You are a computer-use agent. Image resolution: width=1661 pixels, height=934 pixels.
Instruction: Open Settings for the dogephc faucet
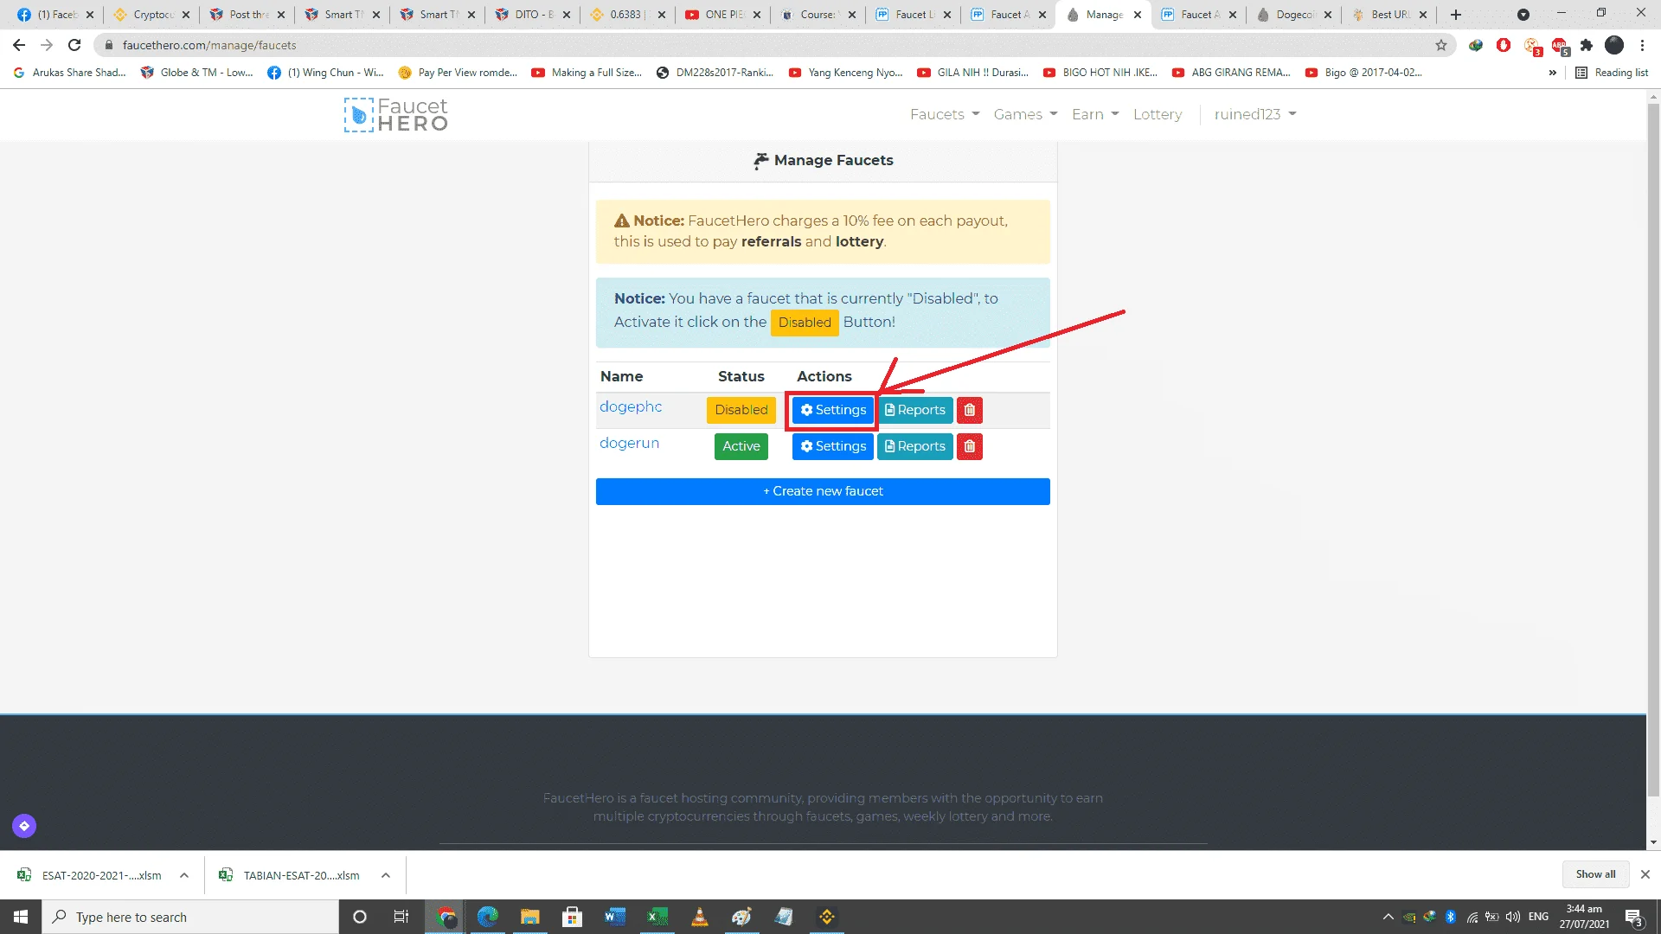[832, 410]
